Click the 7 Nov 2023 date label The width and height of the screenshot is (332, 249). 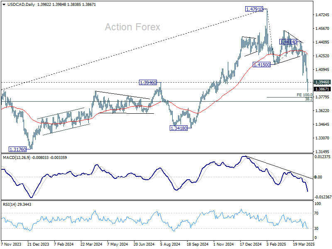click(x=11, y=244)
